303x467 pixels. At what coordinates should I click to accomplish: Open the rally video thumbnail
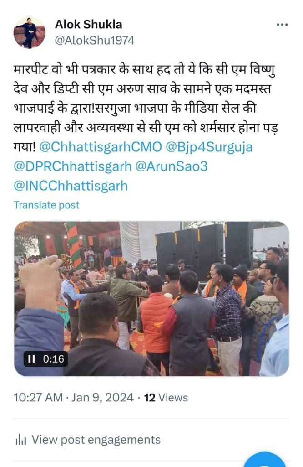[151, 298]
